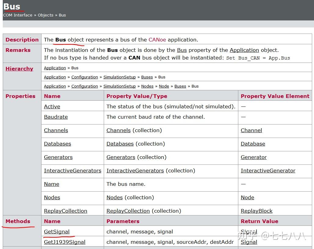Viewport: 314px width, 249px height.
Task: Click Databases in the Name column
Action: point(57,144)
